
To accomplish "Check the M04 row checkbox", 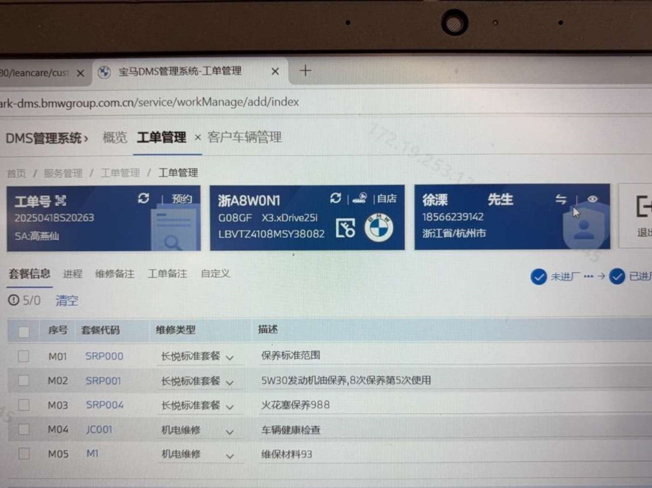I will pos(23,429).
